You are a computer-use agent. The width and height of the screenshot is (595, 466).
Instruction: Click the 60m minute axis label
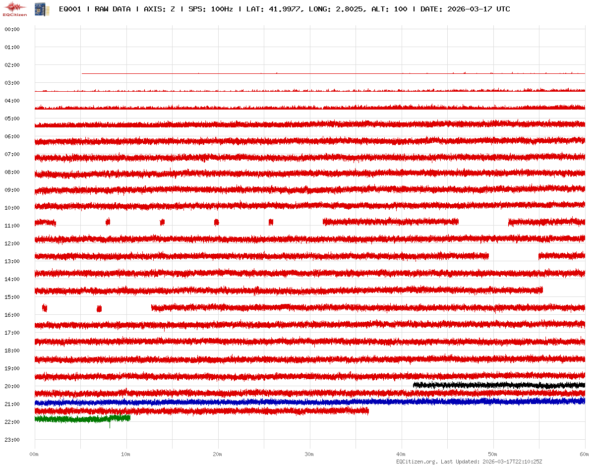click(584, 454)
